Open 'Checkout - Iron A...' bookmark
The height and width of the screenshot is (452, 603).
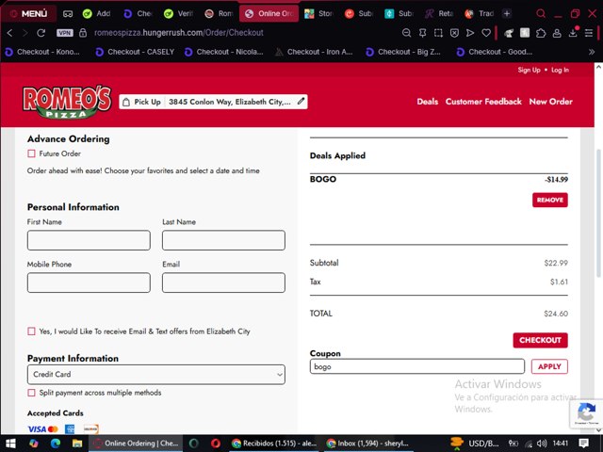coord(314,52)
